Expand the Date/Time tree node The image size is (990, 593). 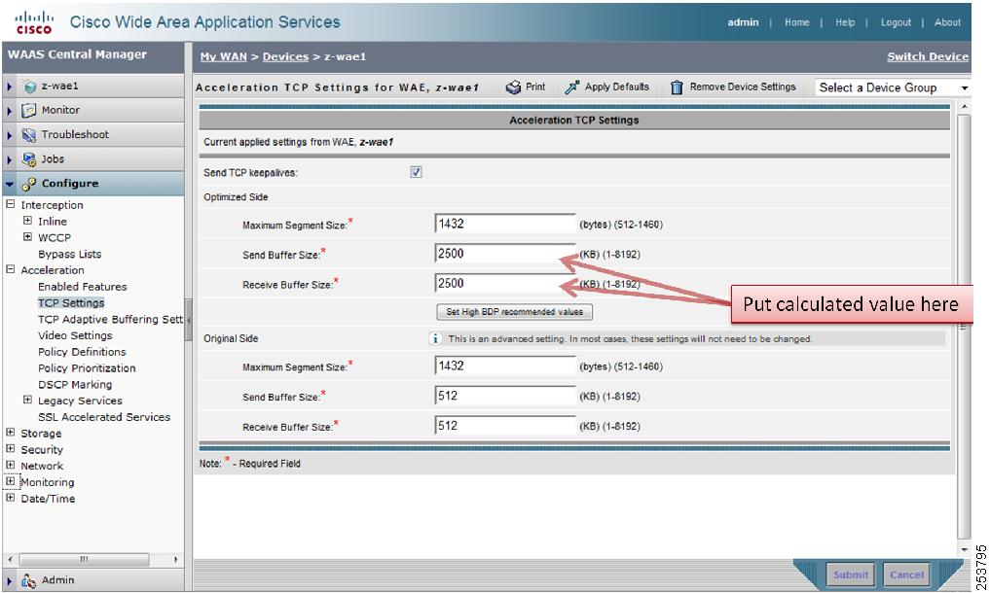pos(10,498)
